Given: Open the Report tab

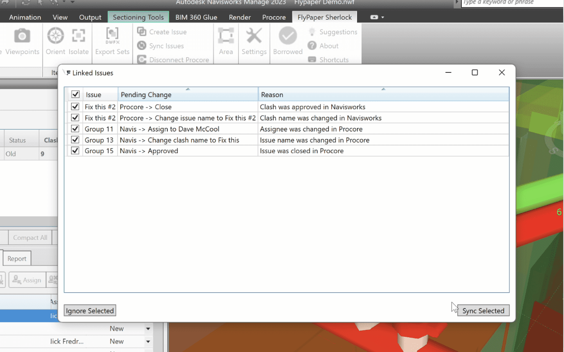Looking at the screenshot, I should 17,259.
